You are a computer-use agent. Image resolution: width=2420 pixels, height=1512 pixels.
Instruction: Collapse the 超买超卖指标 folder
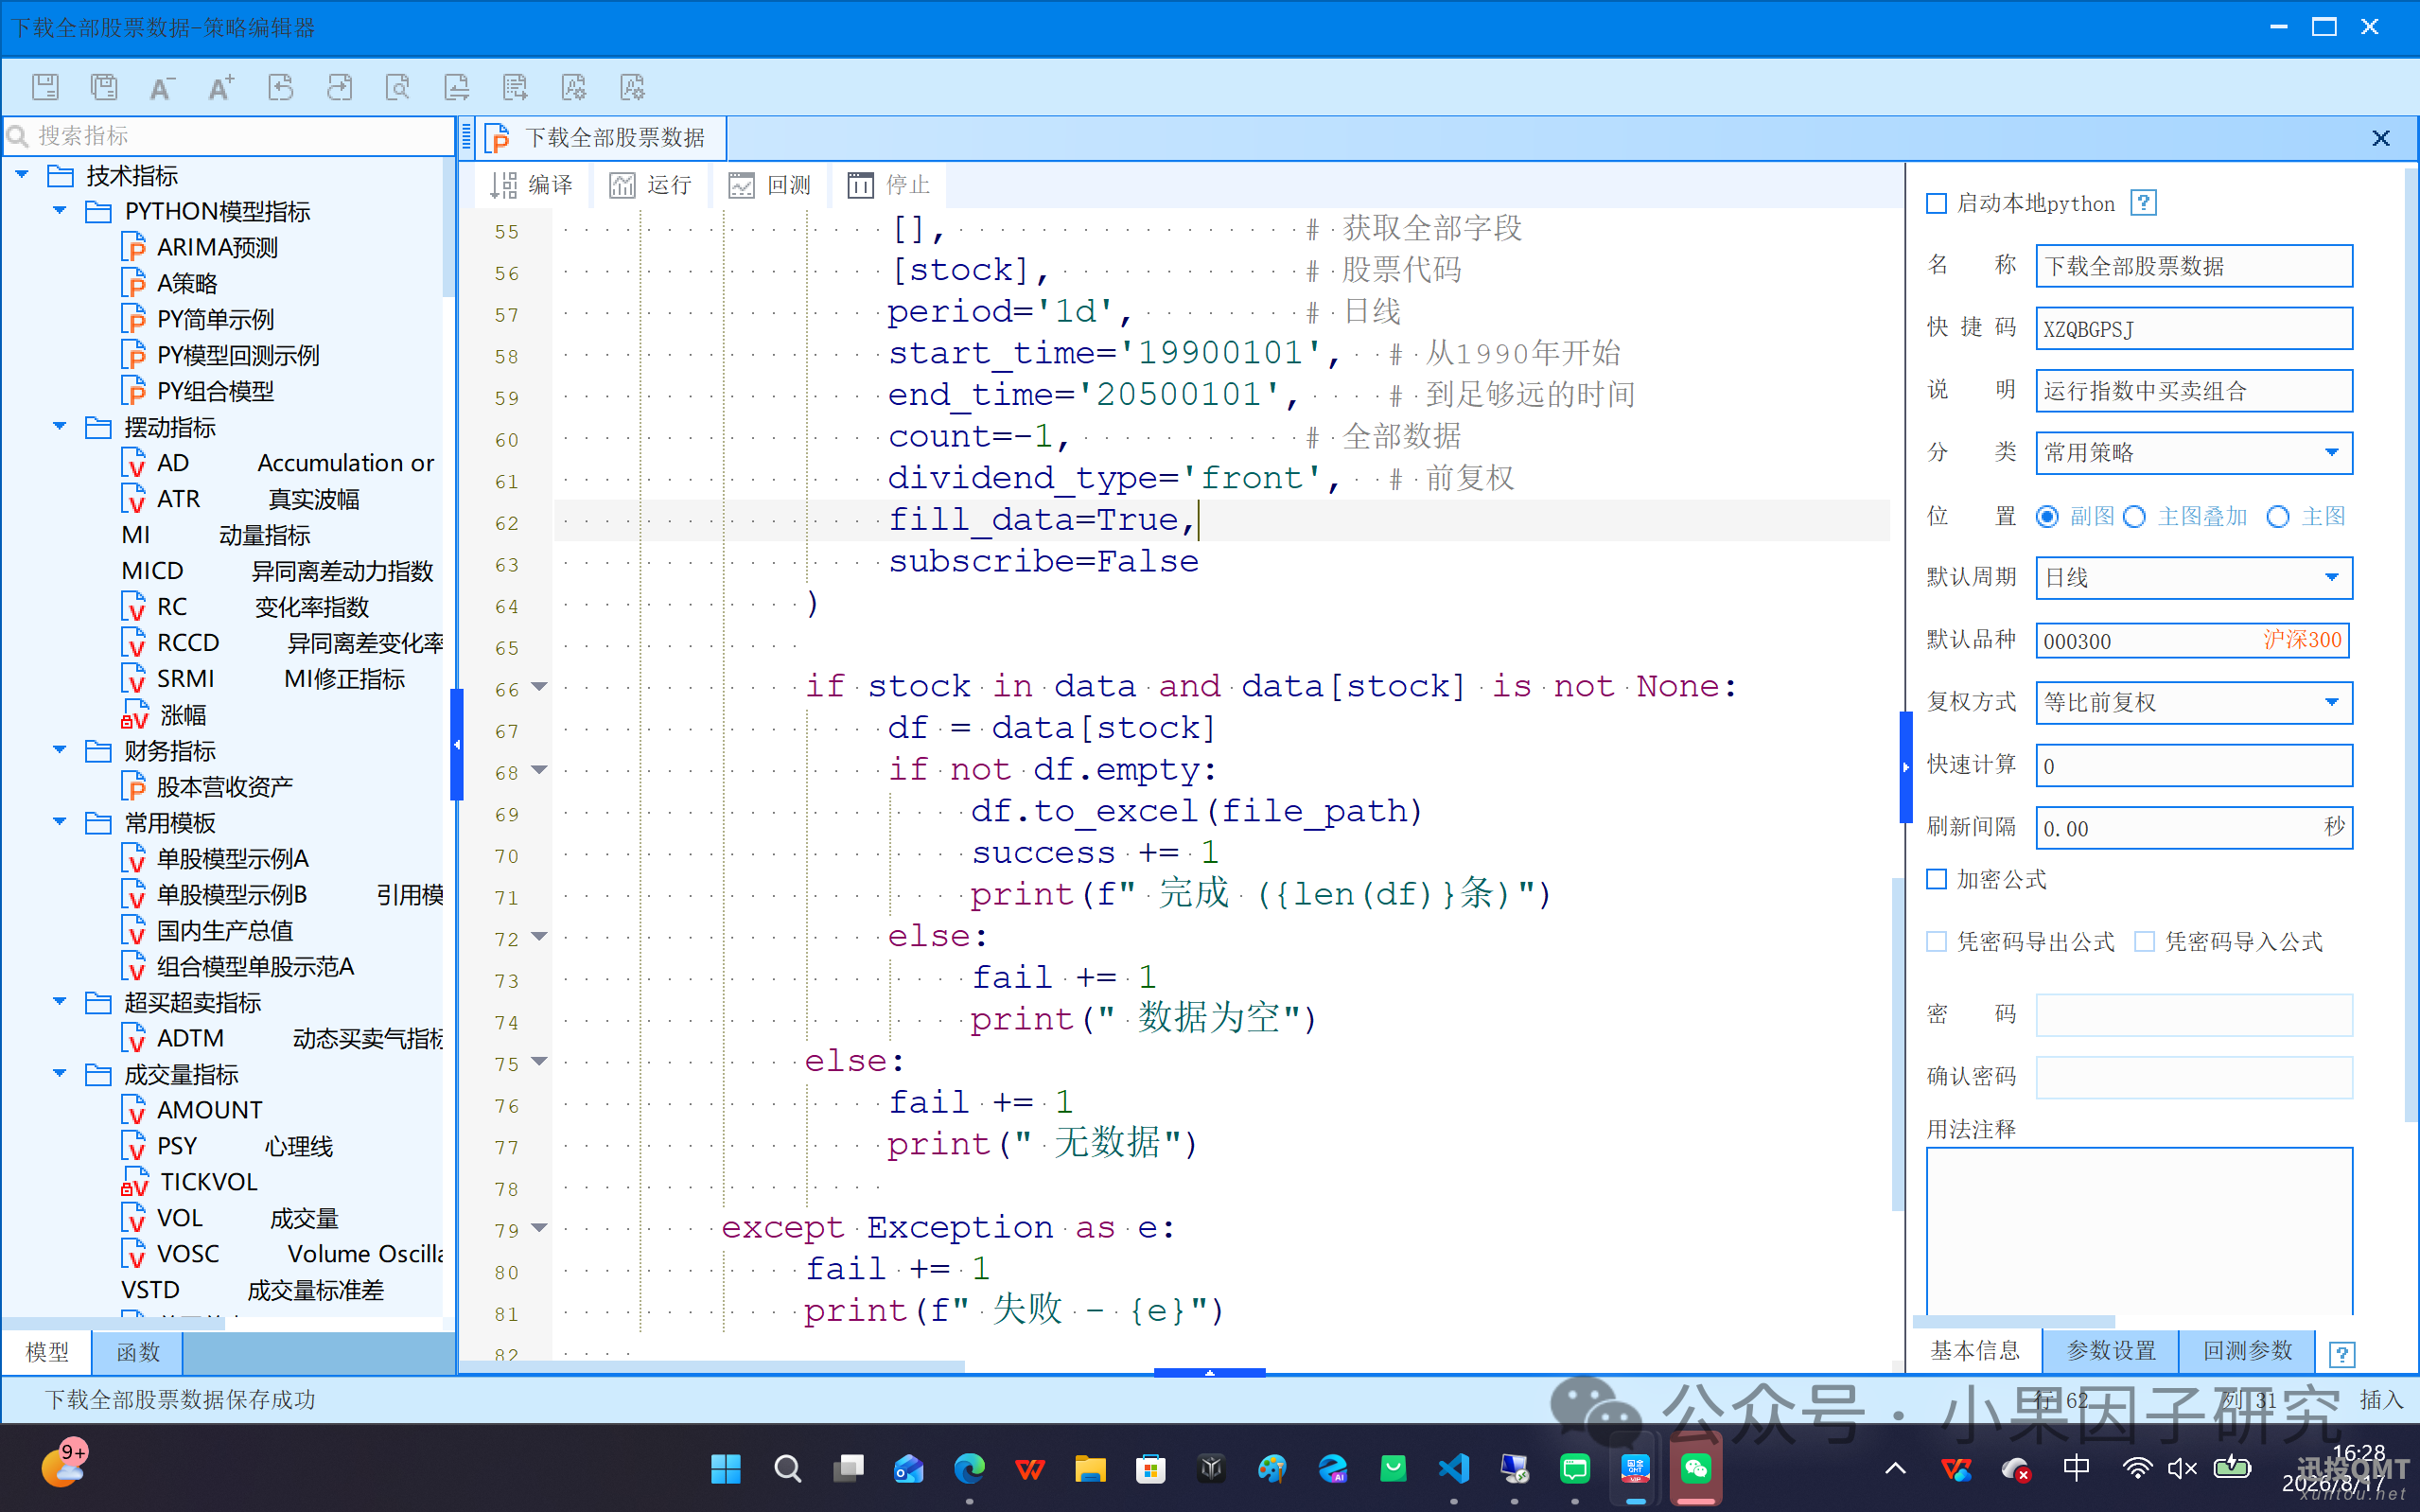click(60, 1002)
